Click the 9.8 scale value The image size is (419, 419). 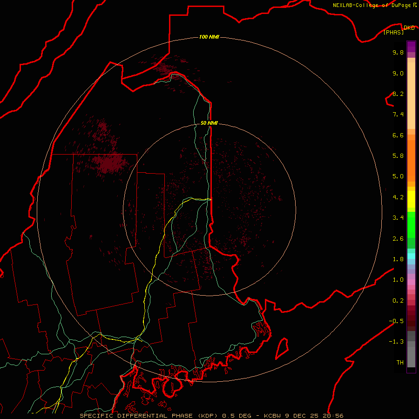398,53
